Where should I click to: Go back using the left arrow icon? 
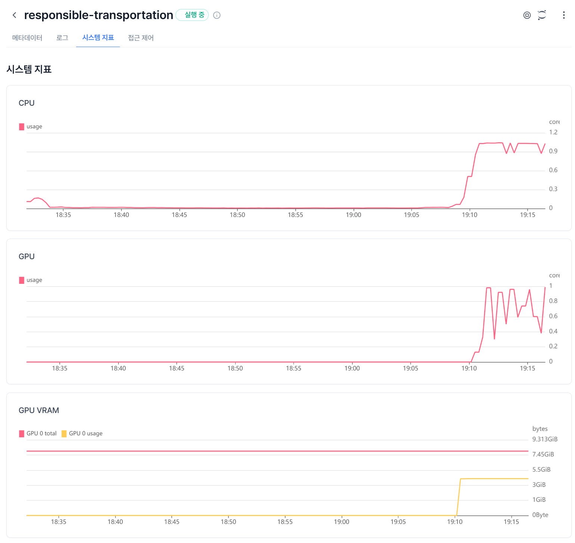coord(15,15)
